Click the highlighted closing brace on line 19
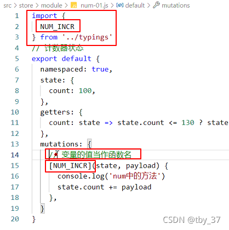 click(42, 209)
